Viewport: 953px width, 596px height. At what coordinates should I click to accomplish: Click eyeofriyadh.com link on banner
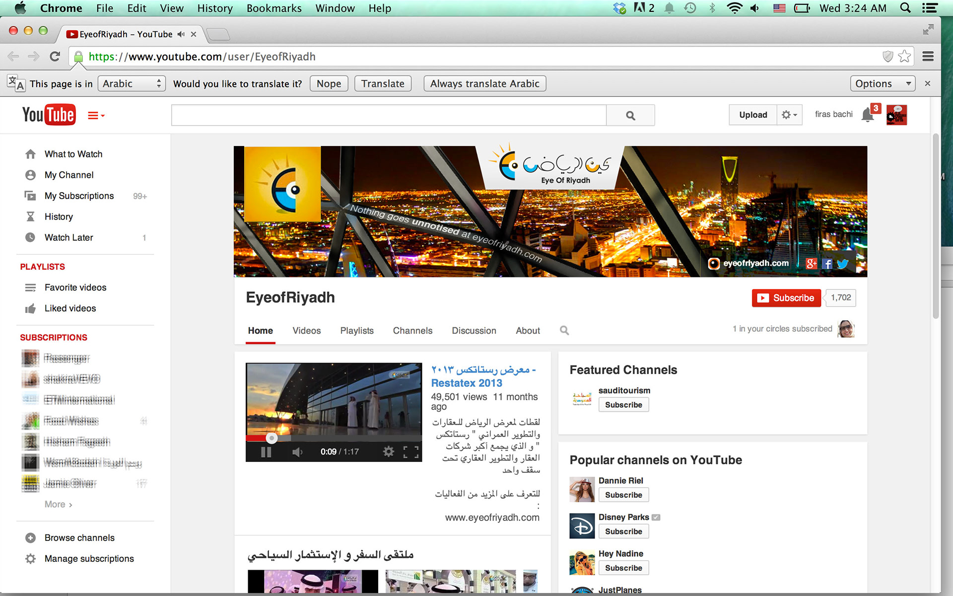[755, 263]
